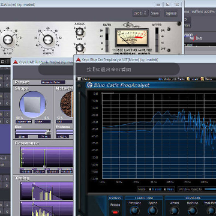Open the material type dropdown

point(64,122)
